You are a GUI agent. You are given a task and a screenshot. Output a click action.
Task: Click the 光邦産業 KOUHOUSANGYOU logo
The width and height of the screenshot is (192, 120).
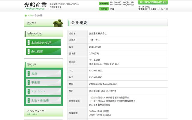(35, 6)
